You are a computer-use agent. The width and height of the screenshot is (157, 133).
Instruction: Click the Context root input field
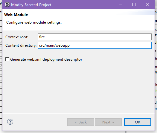click(95, 37)
